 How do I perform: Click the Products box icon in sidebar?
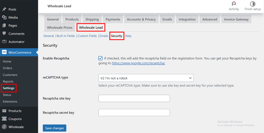pyautogui.click(x=4, y=111)
